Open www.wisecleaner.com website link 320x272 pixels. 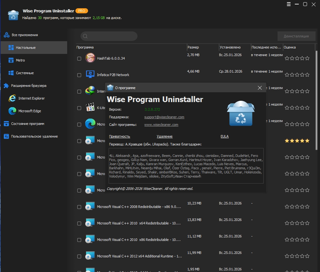(161, 125)
